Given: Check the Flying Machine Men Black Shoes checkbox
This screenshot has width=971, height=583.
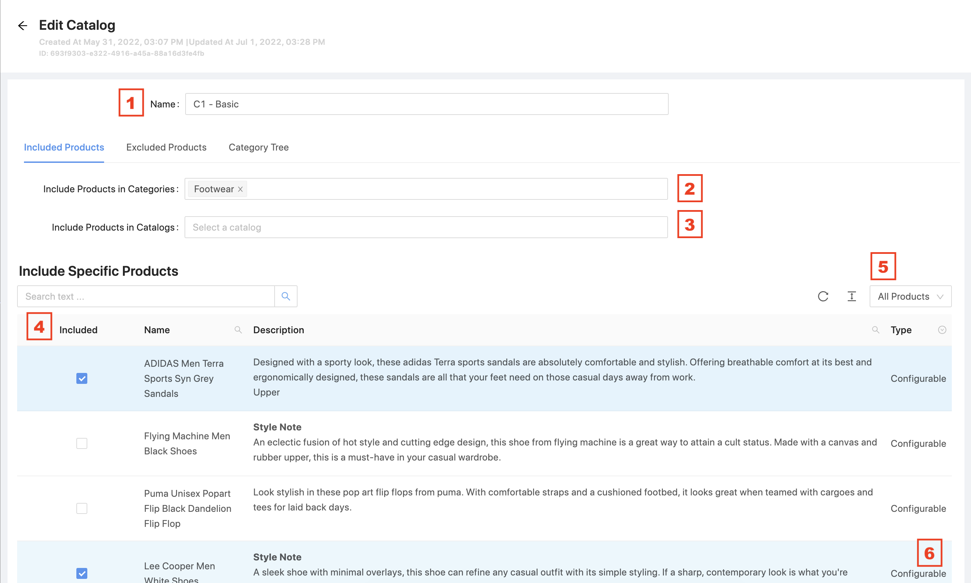Looking at the screenshot, I should 81,443.
